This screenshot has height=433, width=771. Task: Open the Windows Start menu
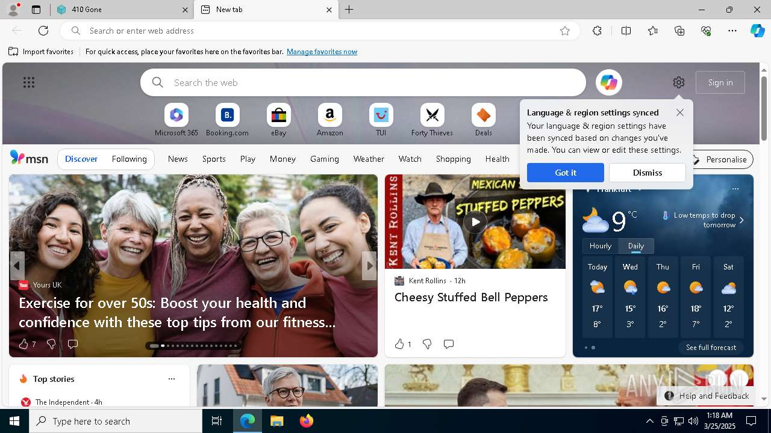(14, 421)
